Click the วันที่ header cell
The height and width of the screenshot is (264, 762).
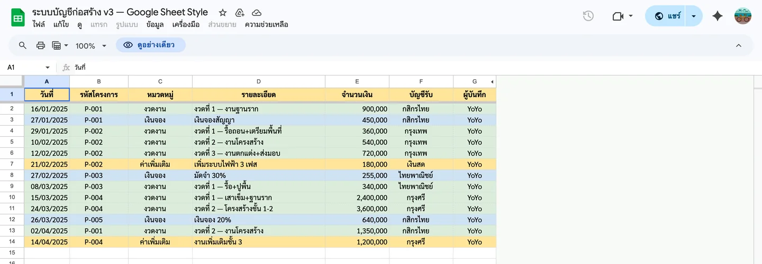[x=47, y=95]
